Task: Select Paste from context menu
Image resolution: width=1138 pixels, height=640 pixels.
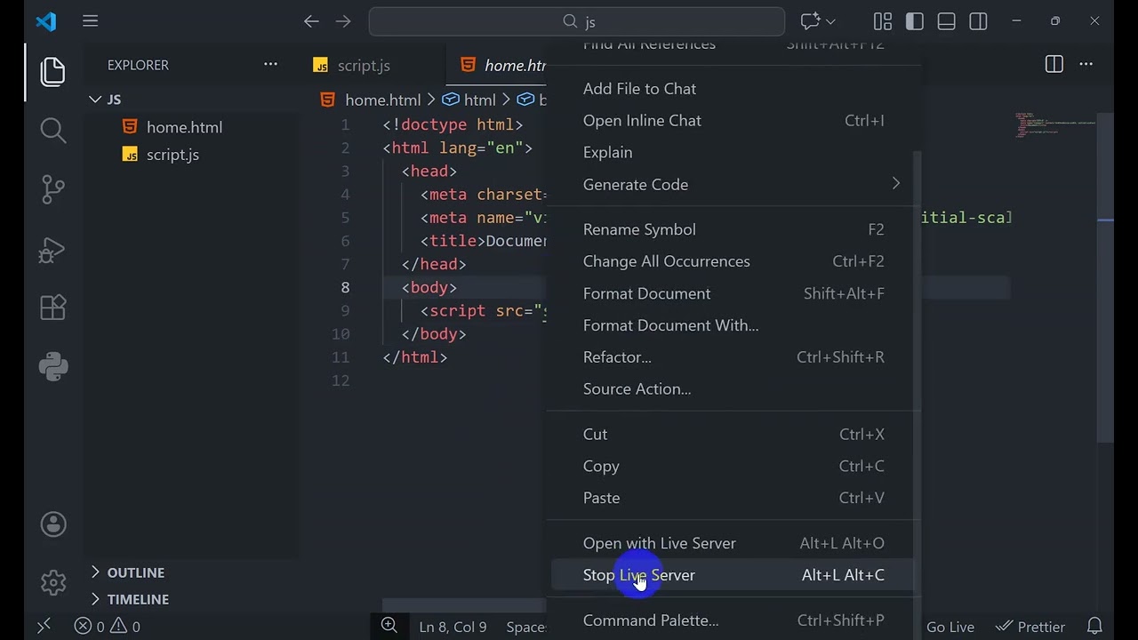Action: pos(733,498)
